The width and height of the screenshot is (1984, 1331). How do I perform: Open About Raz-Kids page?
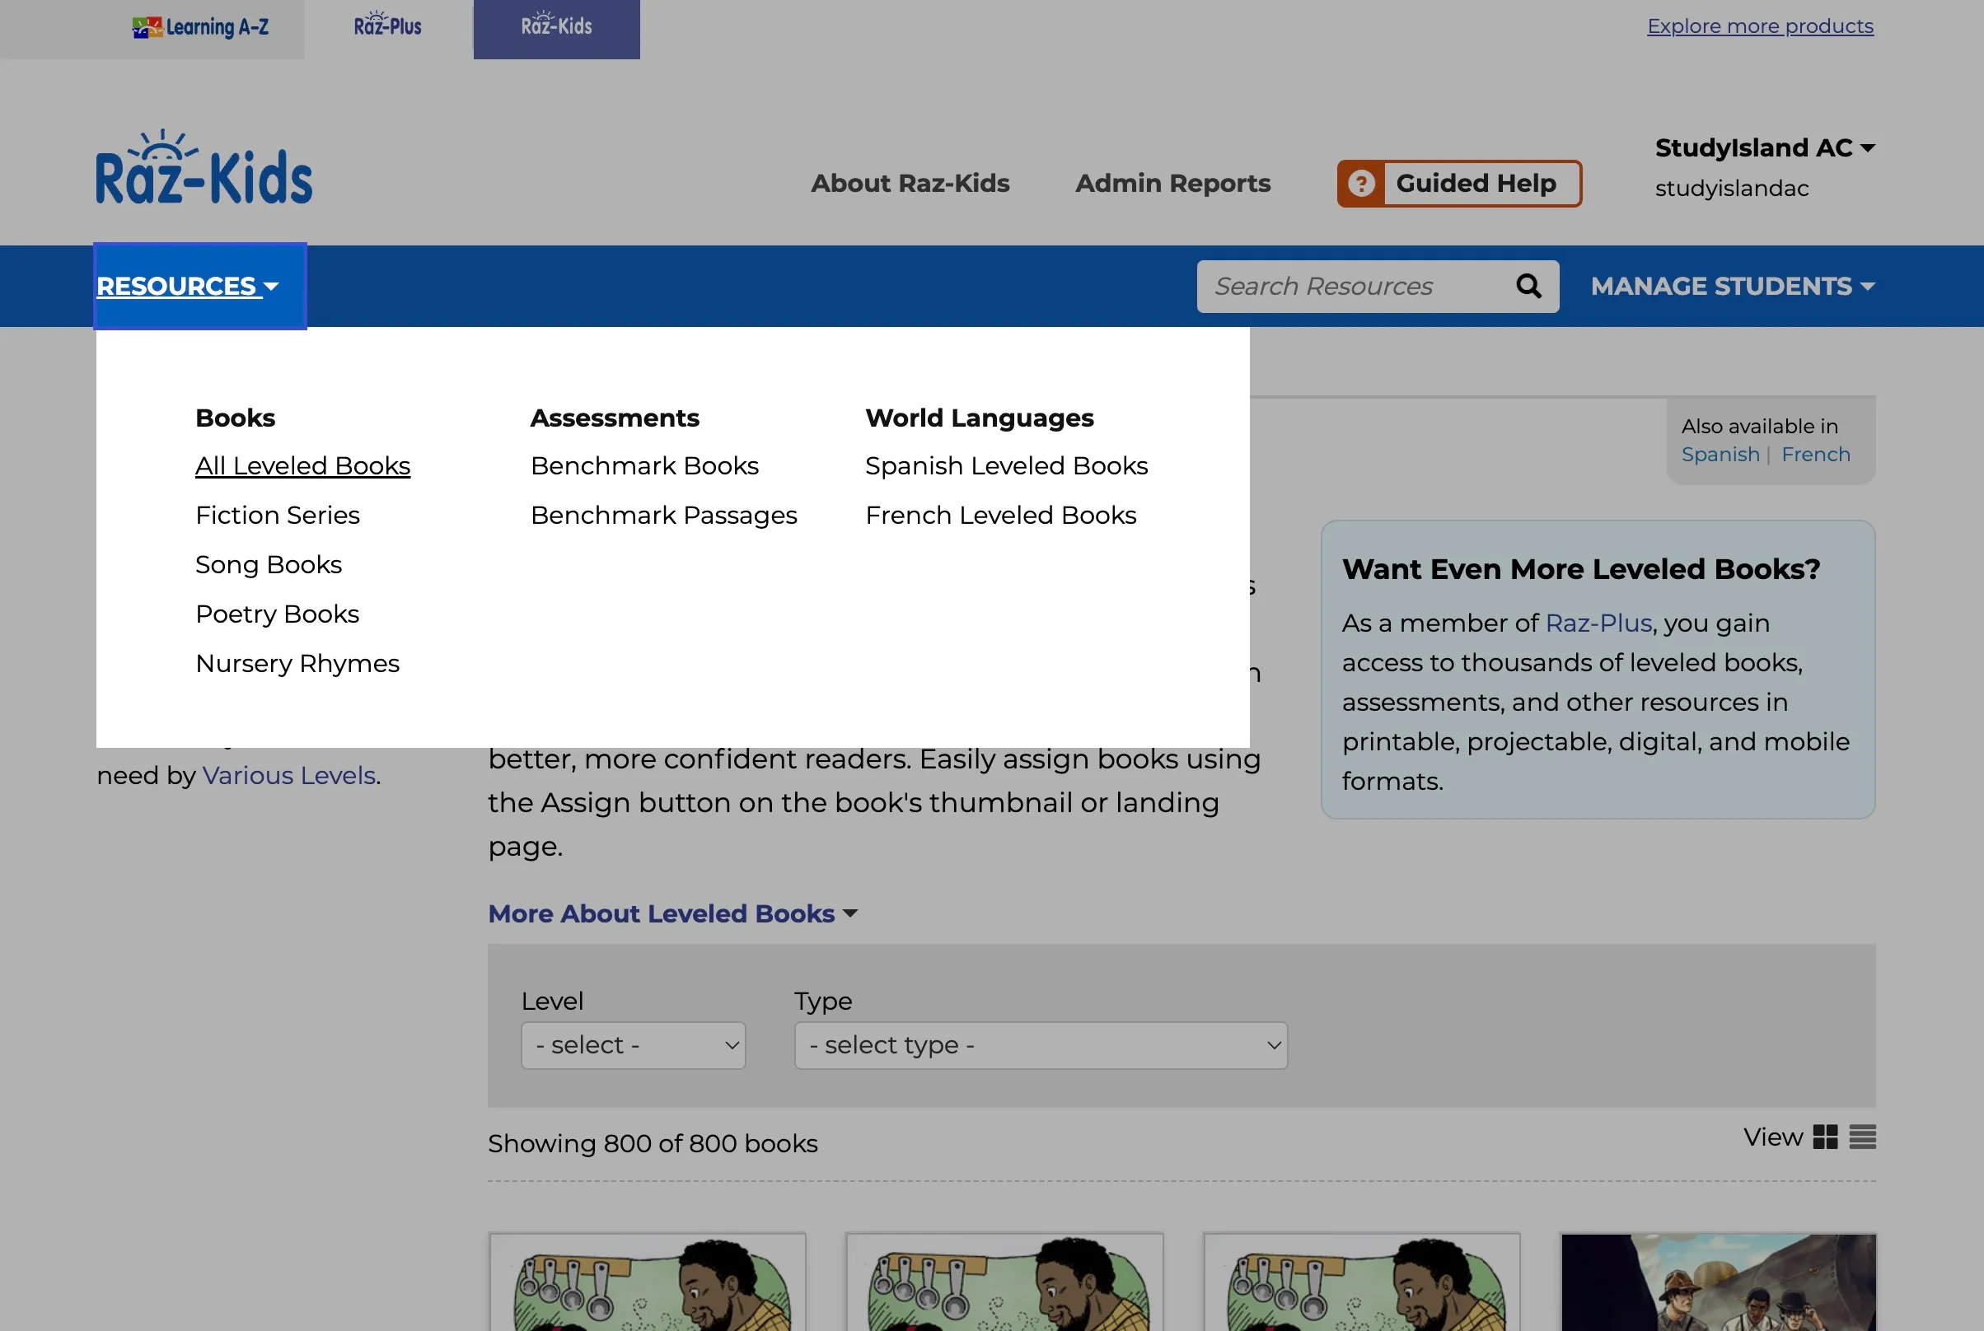point(910,184)
